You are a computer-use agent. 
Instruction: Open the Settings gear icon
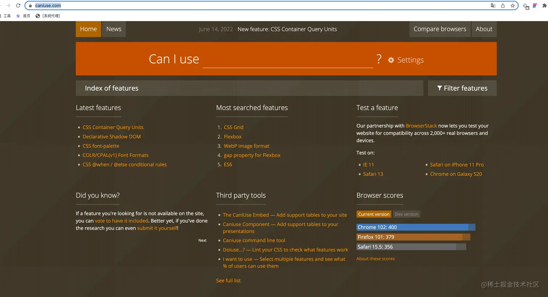[391, 60]
